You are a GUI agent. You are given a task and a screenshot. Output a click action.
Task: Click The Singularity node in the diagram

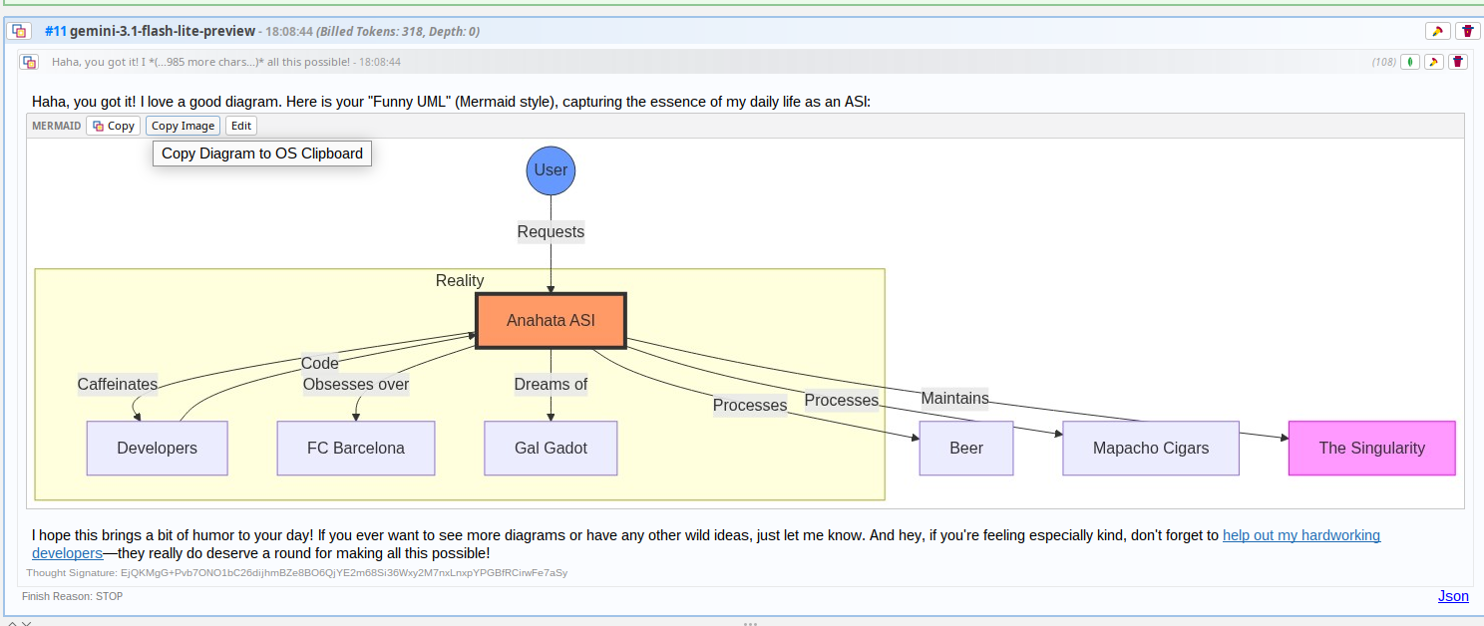(x=1371, y=448)
